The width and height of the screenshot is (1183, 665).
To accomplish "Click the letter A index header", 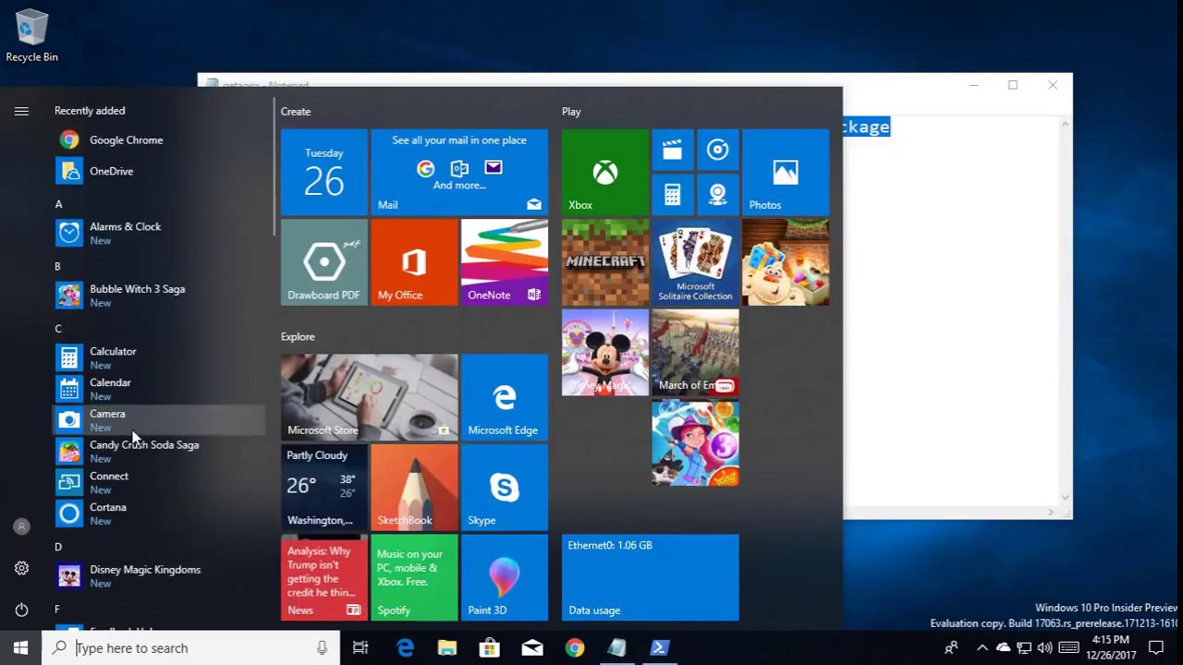I will click(x=58, y=204).
